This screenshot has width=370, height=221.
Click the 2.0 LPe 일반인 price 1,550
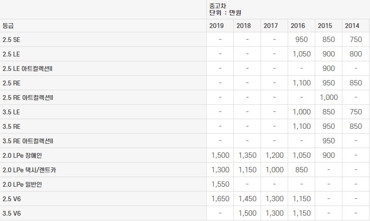(x=220, y=184)
